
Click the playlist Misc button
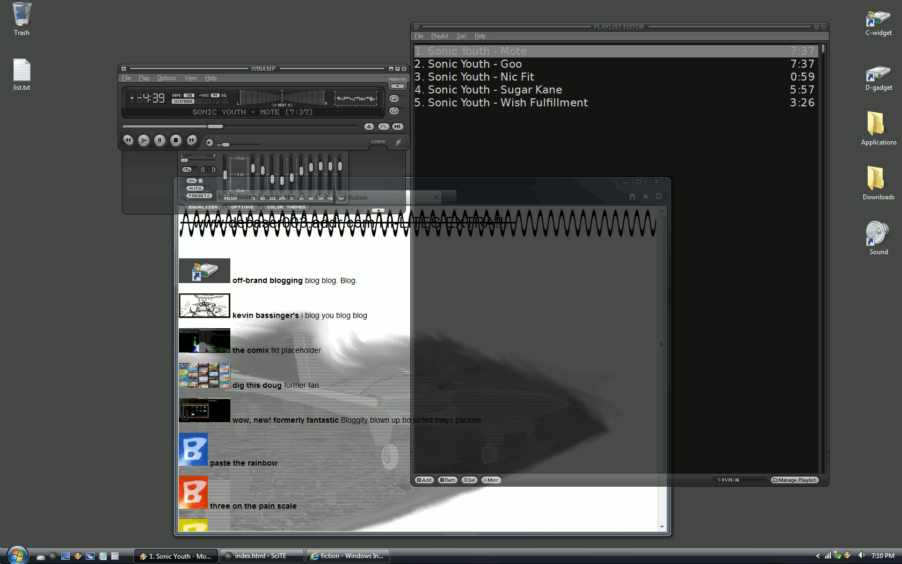click(x=491, y=480)
